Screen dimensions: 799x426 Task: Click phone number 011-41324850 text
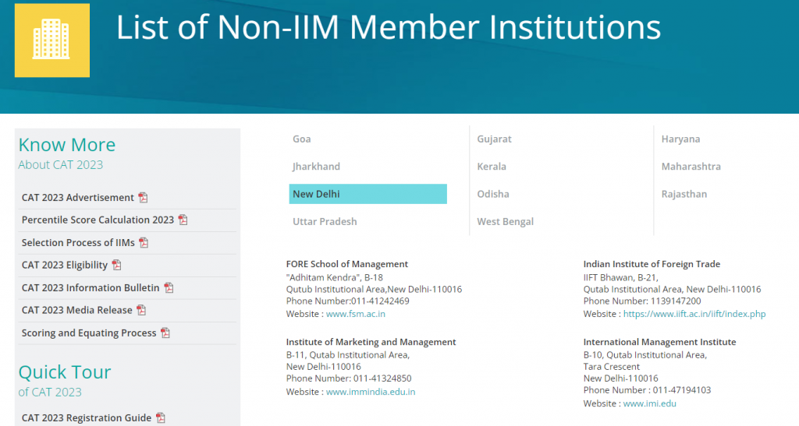[382, 378]
